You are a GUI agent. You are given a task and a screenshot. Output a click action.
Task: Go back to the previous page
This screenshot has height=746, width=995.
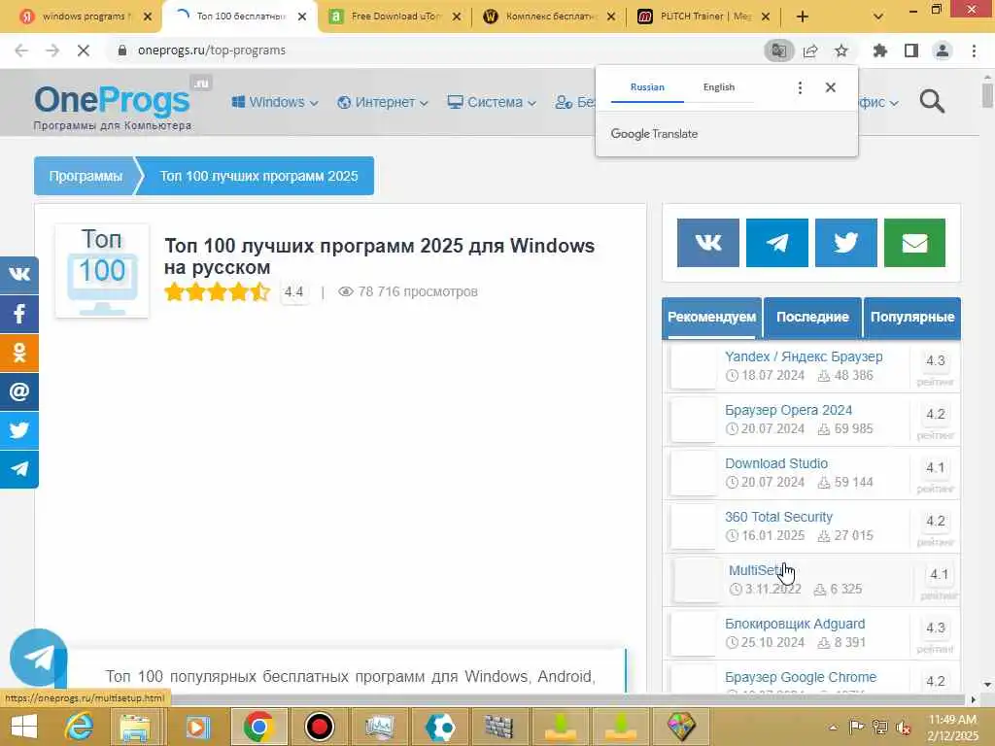[21, 51]
